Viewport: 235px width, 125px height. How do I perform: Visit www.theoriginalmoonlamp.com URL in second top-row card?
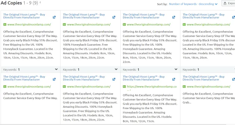89,25
